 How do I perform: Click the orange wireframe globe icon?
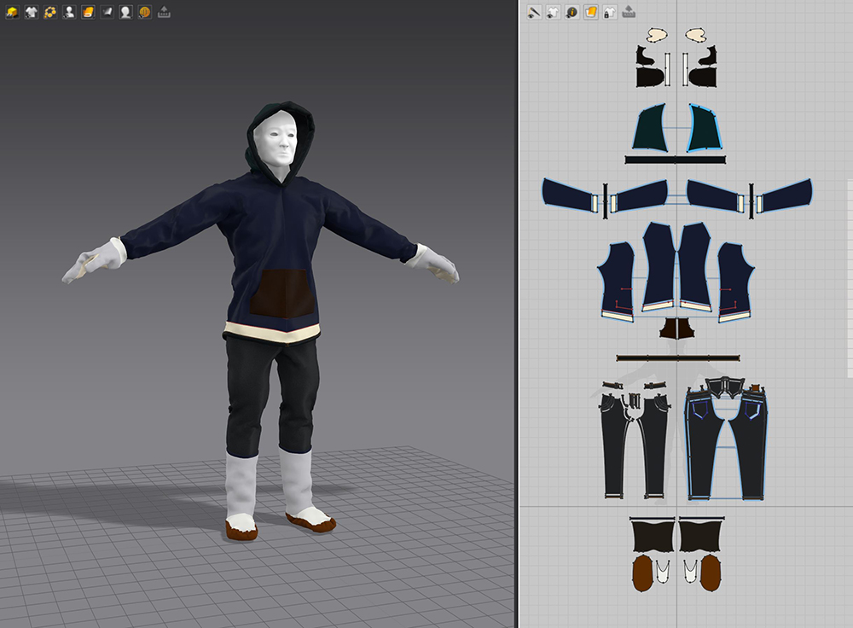[x=144, y=11]
